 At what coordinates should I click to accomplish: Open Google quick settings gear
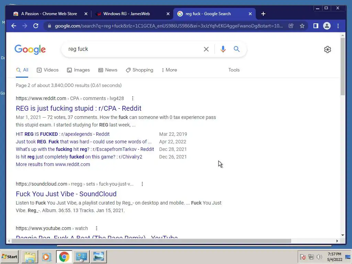coord(328,49)
